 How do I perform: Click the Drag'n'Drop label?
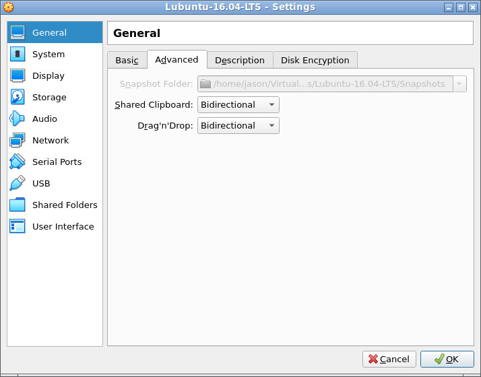[165, 126]
